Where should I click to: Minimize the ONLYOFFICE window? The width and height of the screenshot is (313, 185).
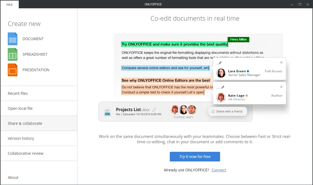pos(292,4)
